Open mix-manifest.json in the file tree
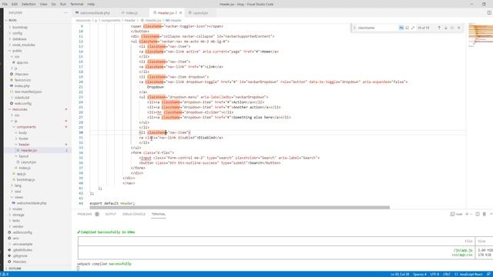 28,92
